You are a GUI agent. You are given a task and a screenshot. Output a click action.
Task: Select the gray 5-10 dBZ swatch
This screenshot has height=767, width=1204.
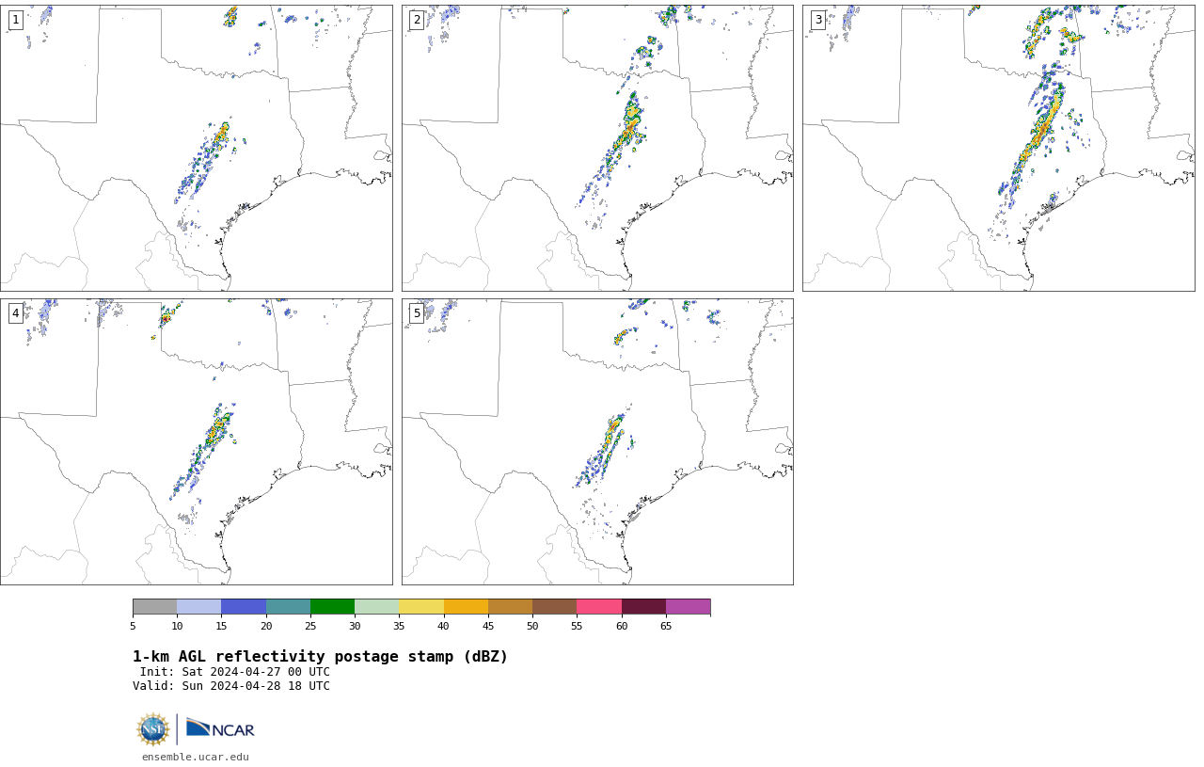[154, 606]
